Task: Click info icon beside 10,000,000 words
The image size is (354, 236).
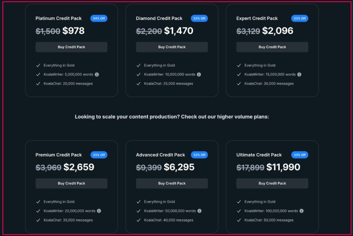Action: [x=199, y=74]
